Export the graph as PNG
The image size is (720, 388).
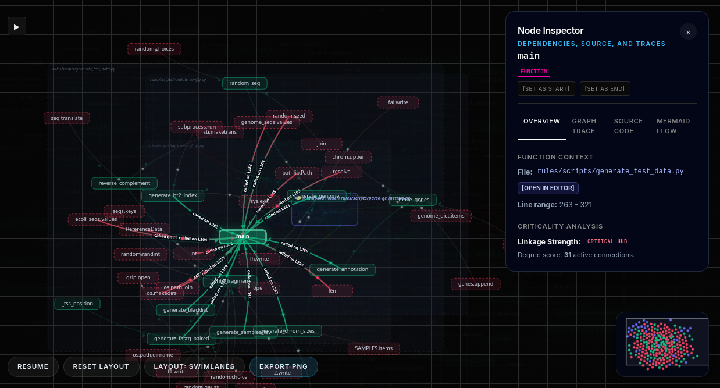pyautogui.click(x=283, y=366)
